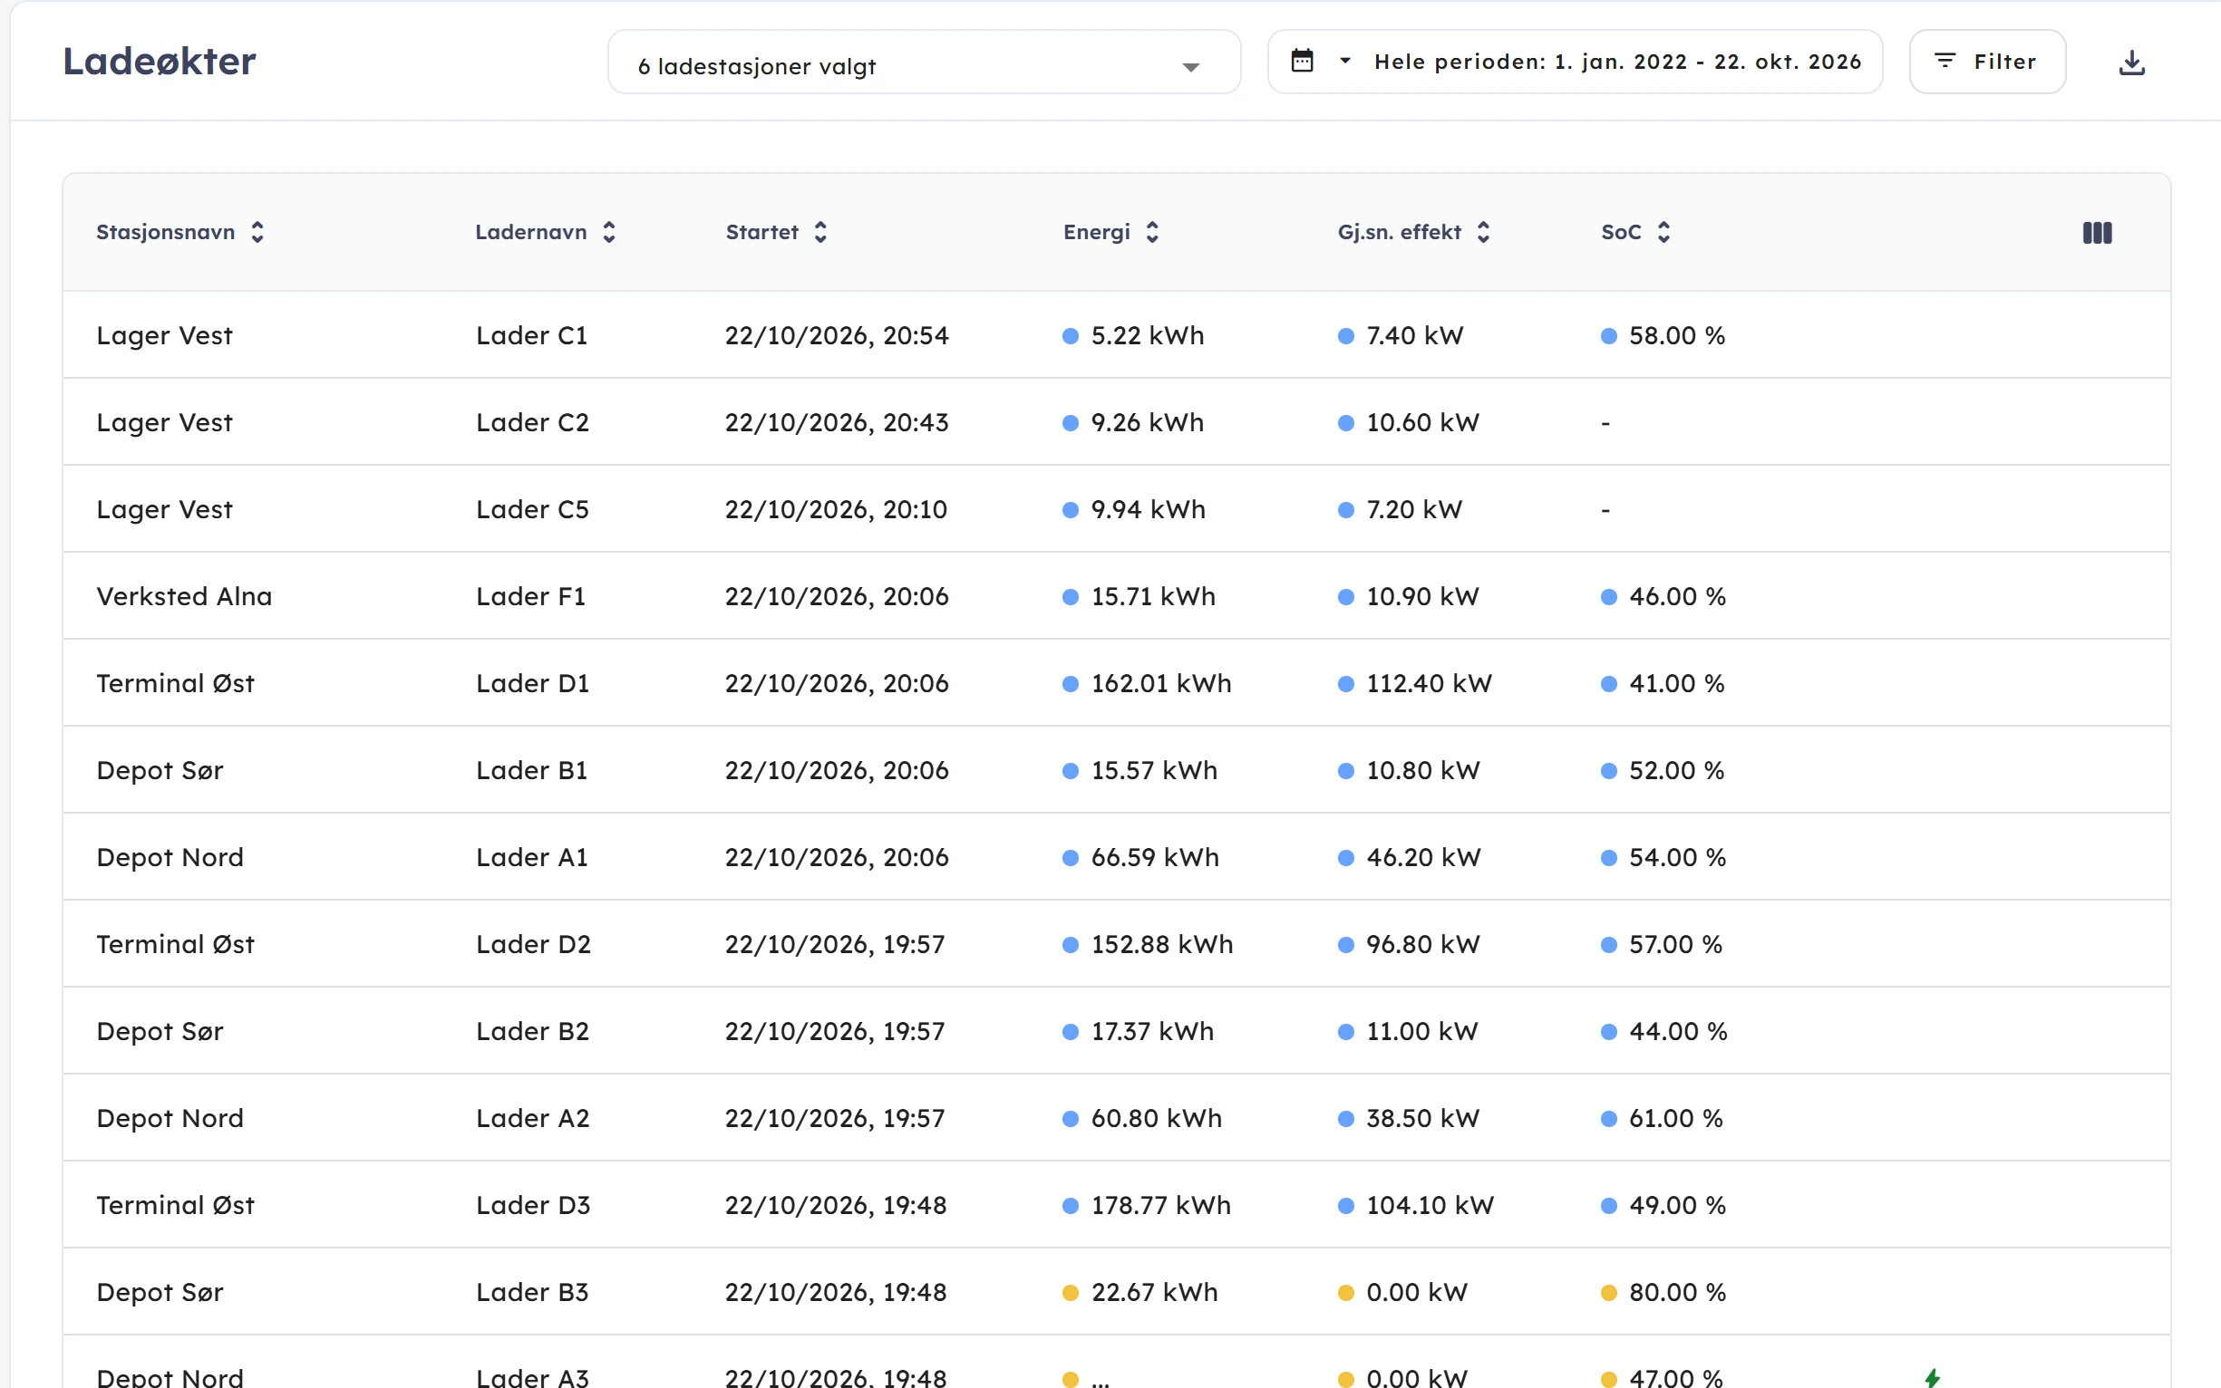
Task: Click the Depot Sør Lader B3 row
Action: tap(1116, 1292)
